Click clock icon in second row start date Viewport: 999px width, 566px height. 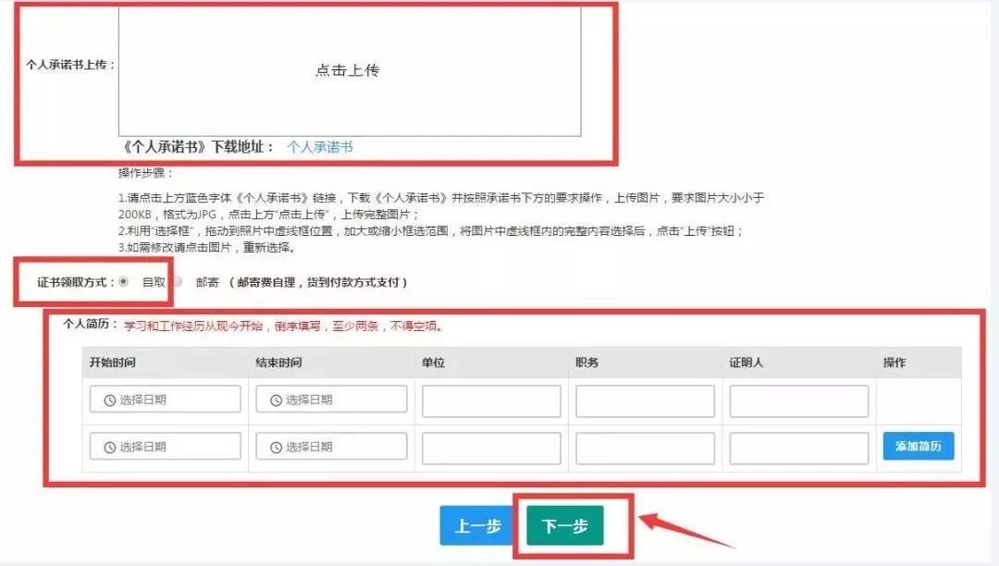point(109,447)
